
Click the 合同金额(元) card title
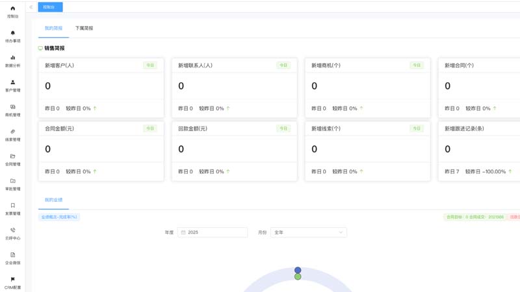click(x=59, y=128)
